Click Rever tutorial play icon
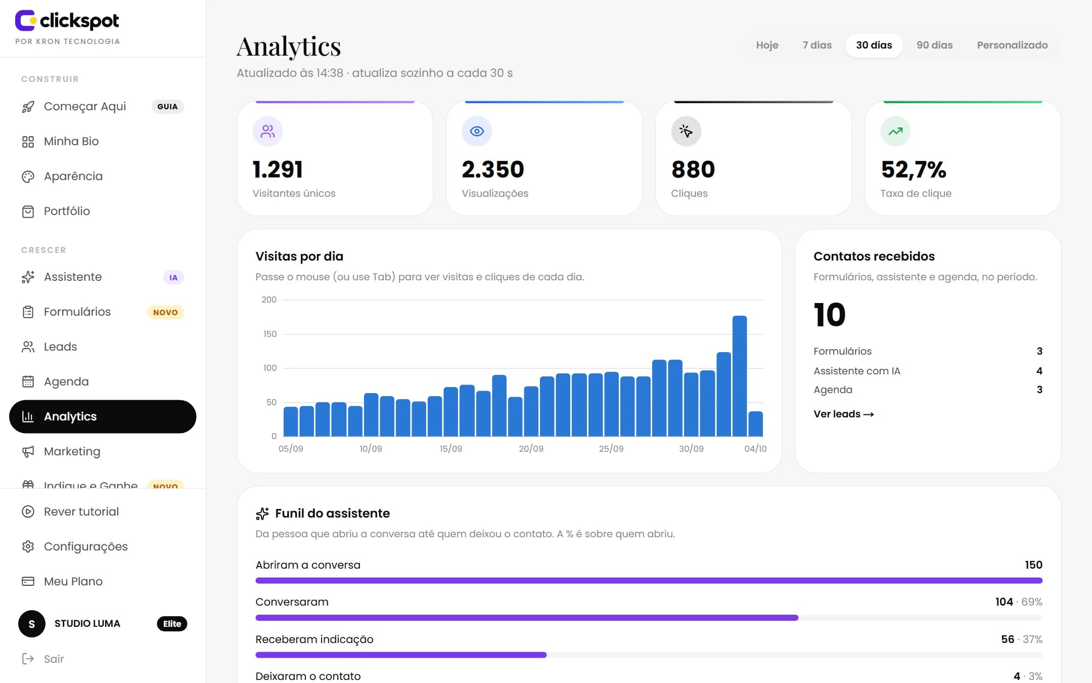Screen dimensions: 1092x683 coord(28,511)
